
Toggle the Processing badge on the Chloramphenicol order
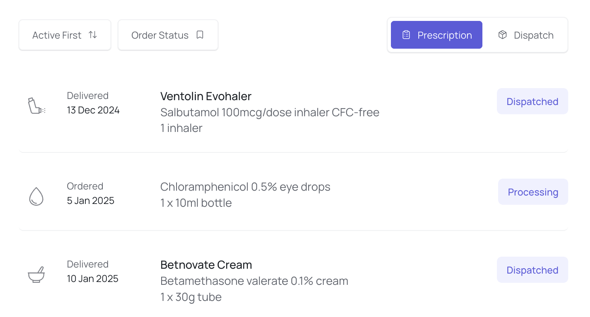point(533,192)
